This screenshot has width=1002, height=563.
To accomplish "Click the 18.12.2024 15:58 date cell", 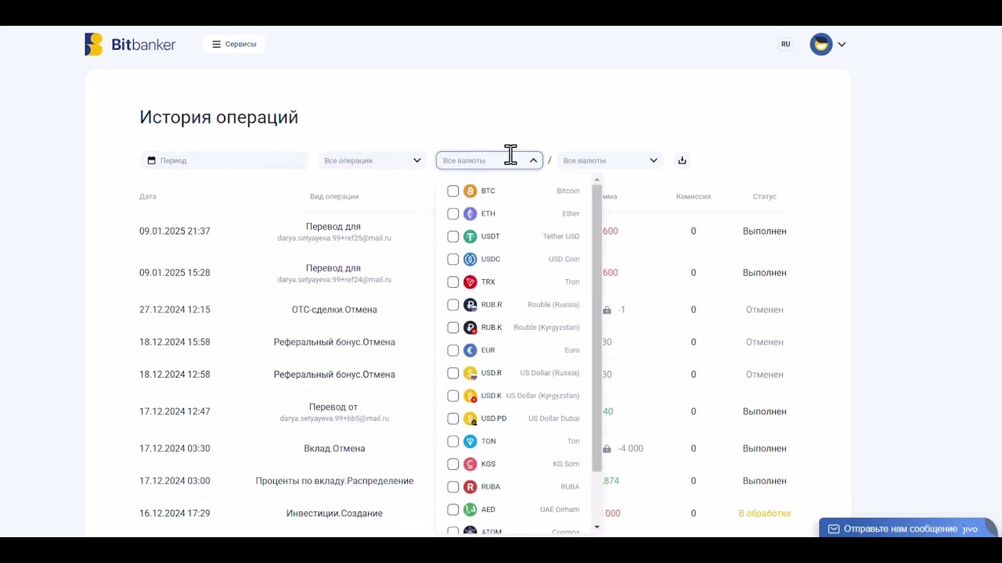I will click(x=175, y=342).
